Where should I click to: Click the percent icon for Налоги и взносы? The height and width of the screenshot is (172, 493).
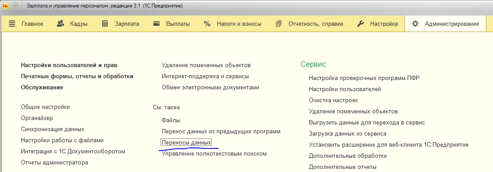(x=207, y=24)
